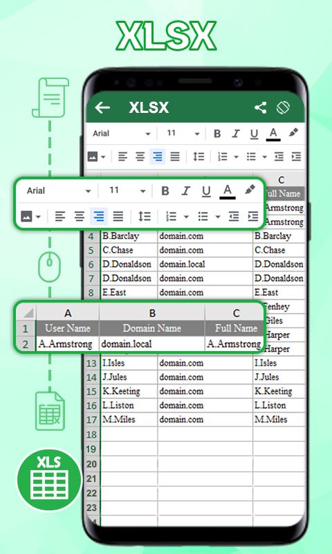The width and height of the screenshot is (332, 554).
Task: Click increase indent in the enlarged callout toolbar
Action: 253,216
